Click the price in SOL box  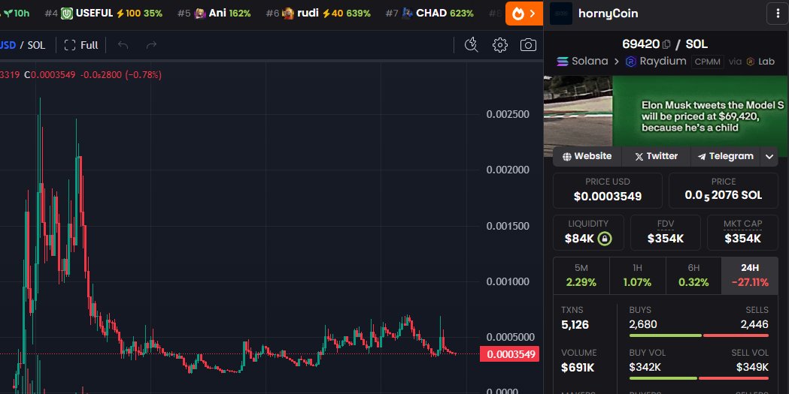(723, 190)
